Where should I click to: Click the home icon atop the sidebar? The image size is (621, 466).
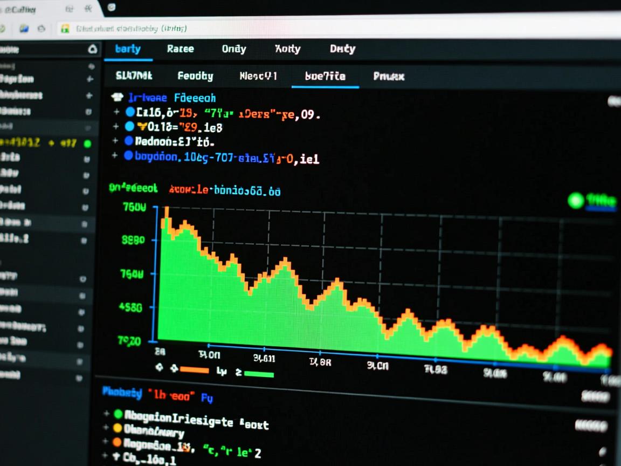[x=92, y=50]
